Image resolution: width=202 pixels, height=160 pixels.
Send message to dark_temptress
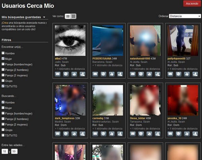pos(58,134)
